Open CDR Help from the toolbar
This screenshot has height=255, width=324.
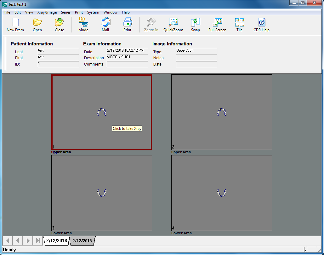261,25
